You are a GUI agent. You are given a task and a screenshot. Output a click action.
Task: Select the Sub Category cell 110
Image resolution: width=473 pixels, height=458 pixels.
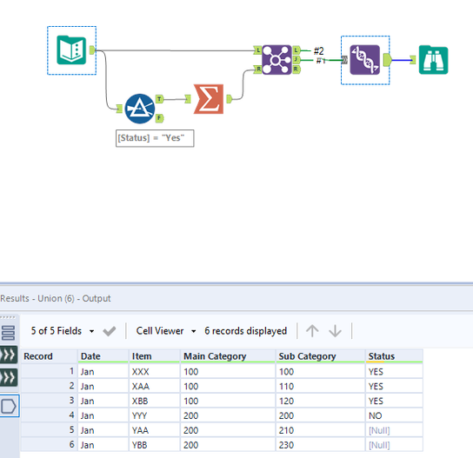(320, 386)
